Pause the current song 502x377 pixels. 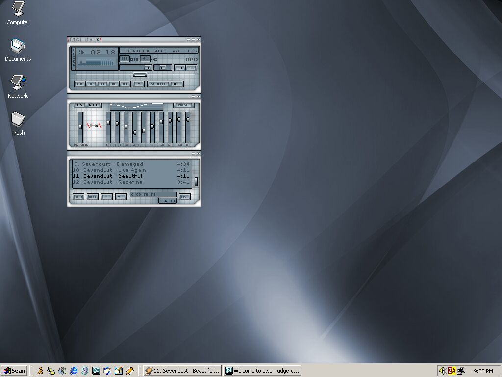pos(102,84)
